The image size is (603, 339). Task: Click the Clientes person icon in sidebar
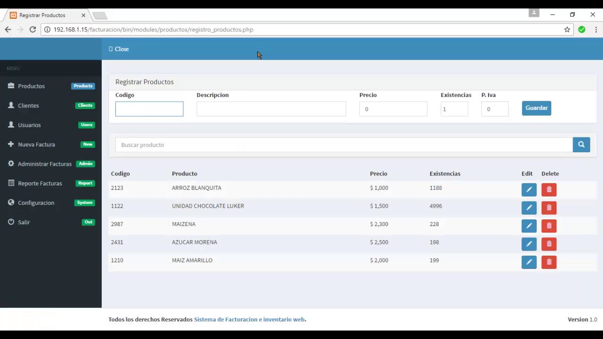pos(11,105)
